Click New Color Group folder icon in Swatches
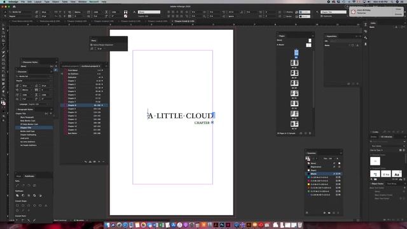The image size is (407, 229). tap(329, 212)
